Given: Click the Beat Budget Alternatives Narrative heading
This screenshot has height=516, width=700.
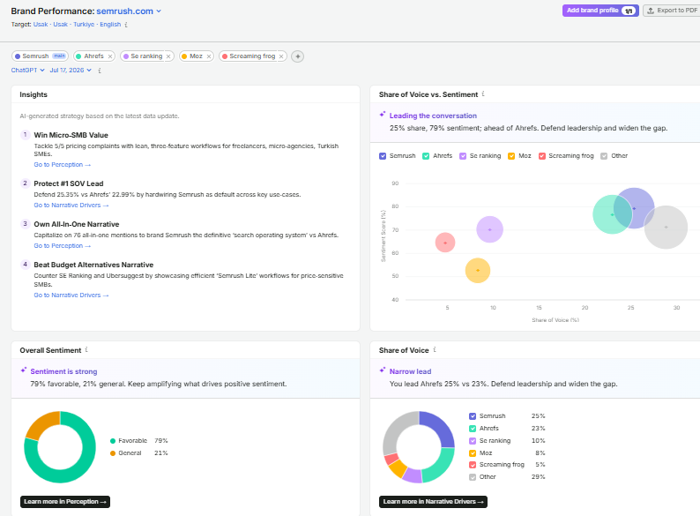Looking at the screenshot, I should [x=93, y=265].
